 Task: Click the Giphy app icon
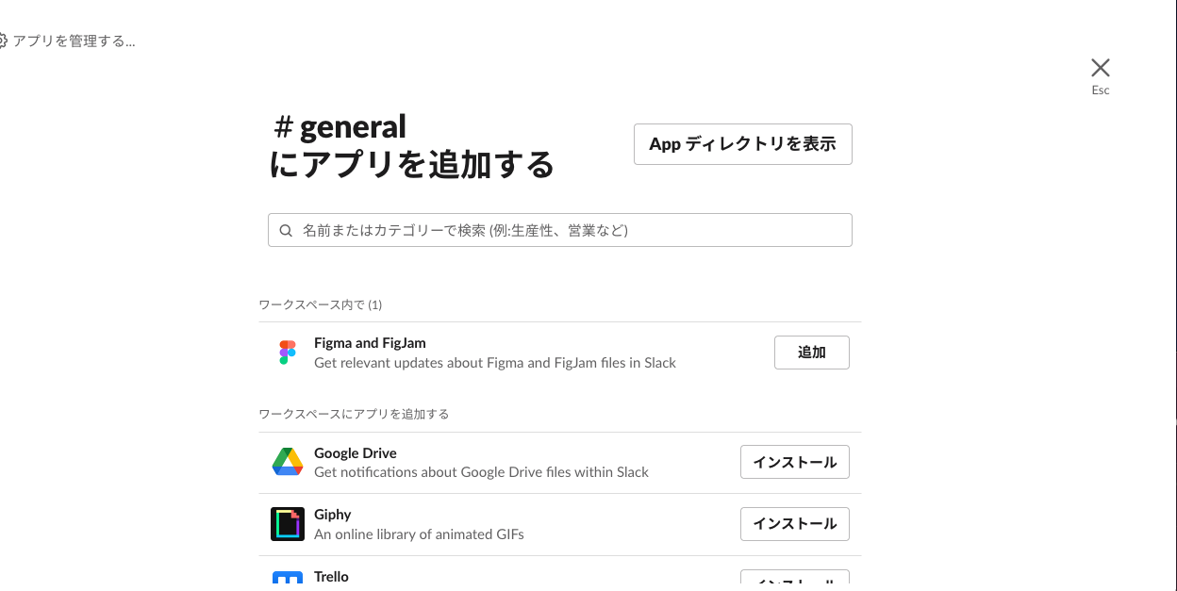[x=288, y=523]
